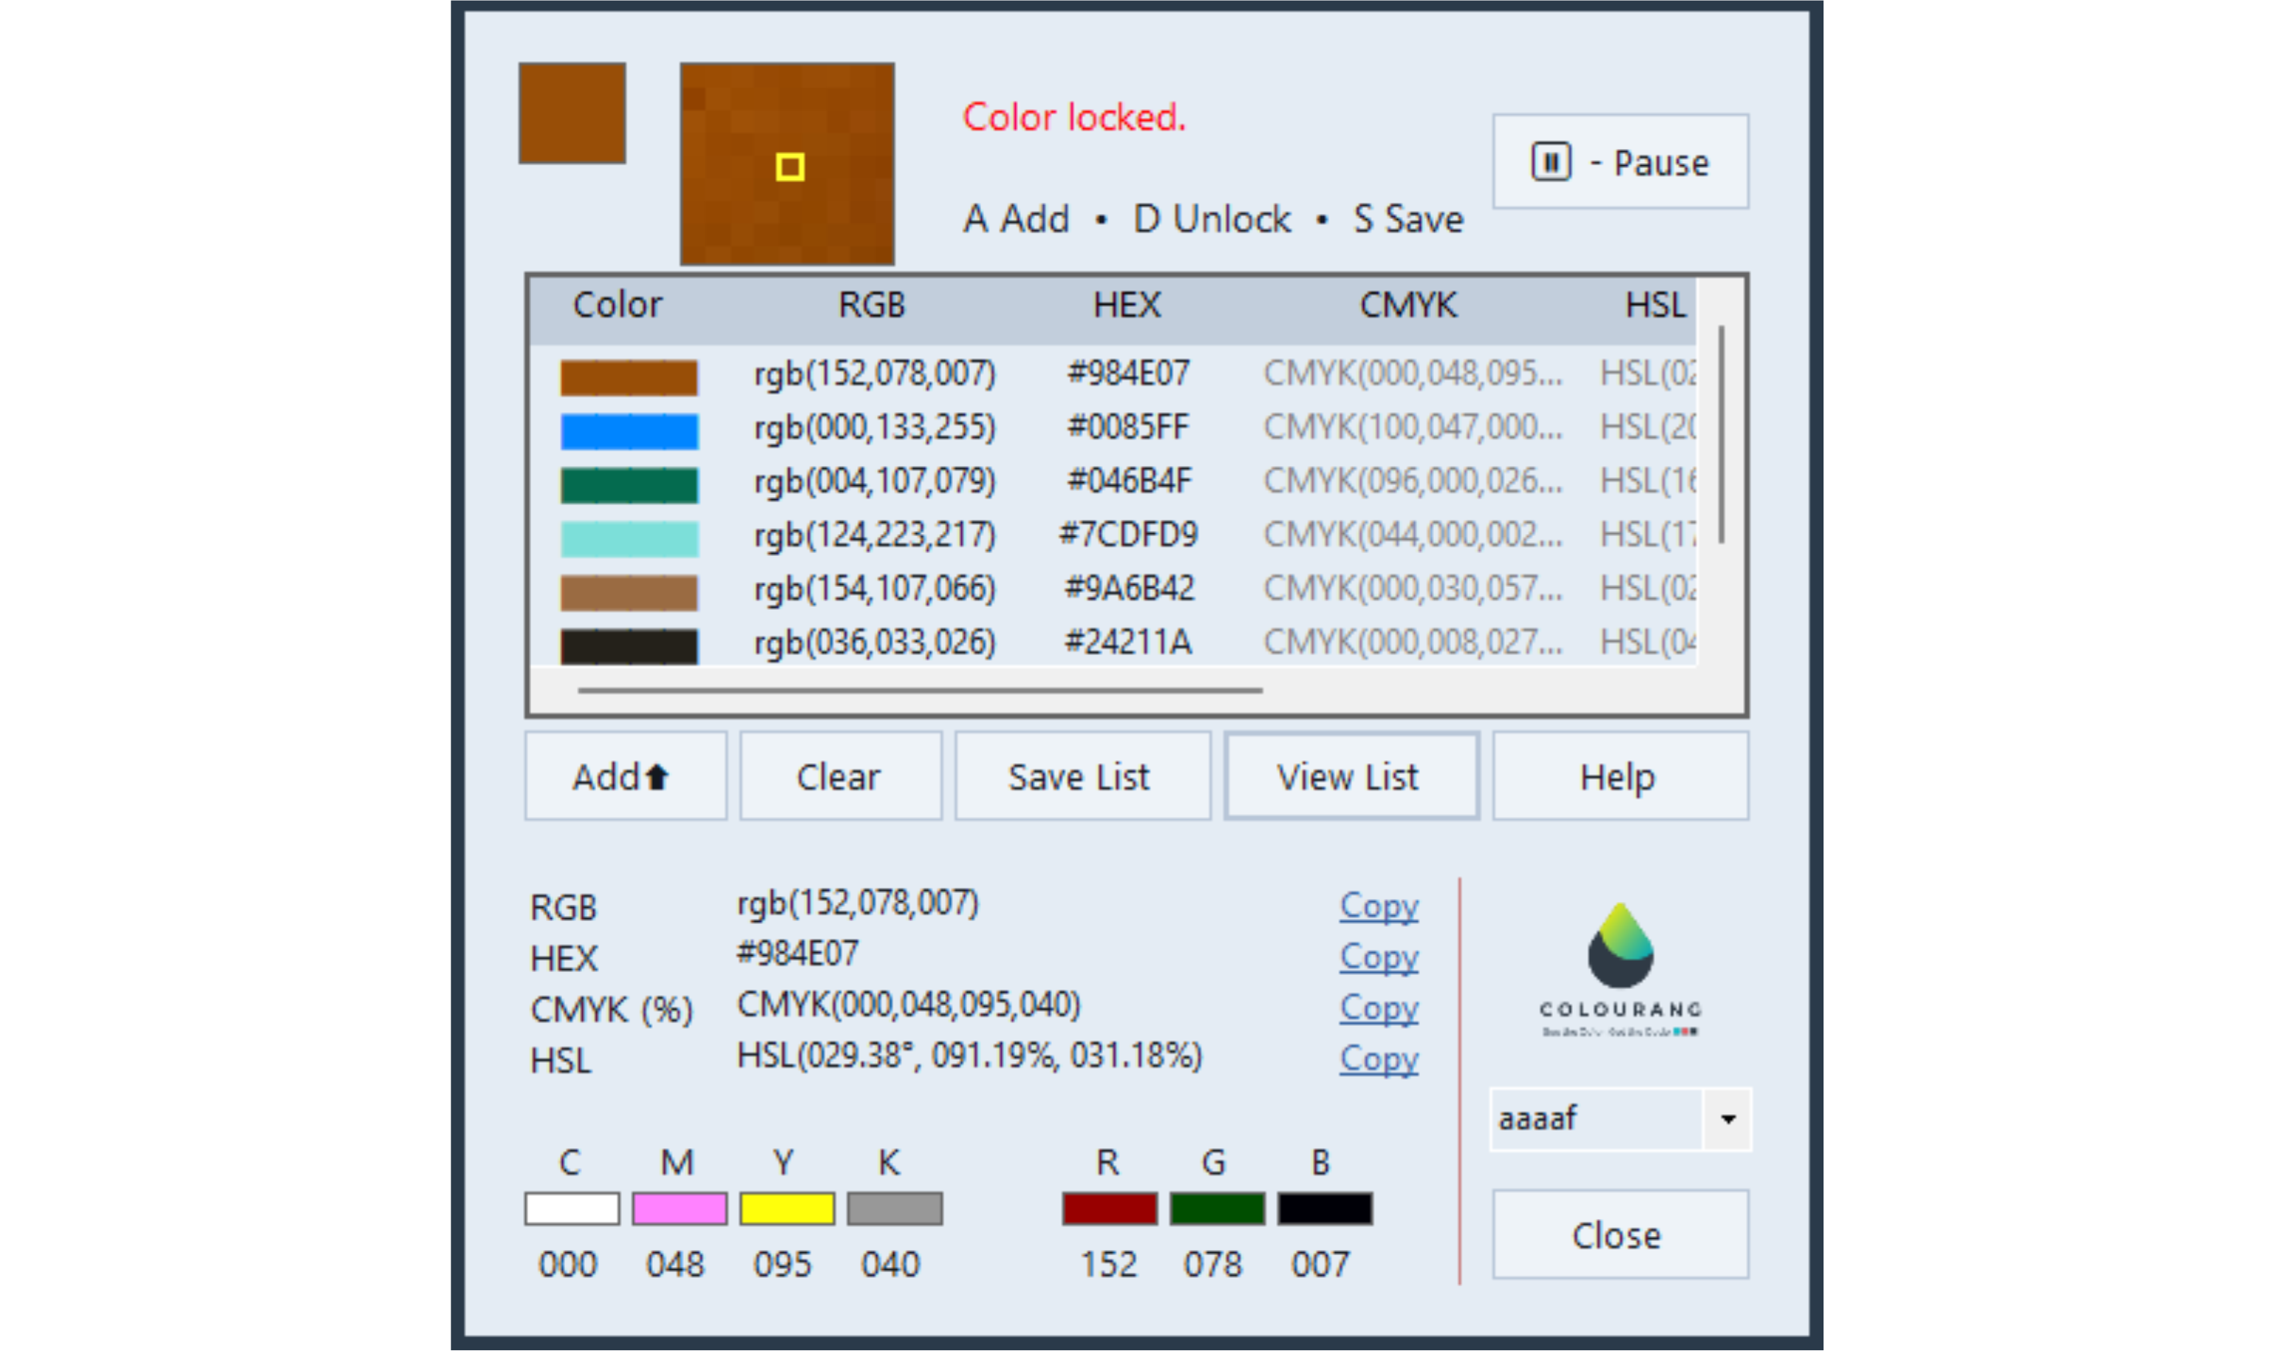Open the aaaaf dropdown arrow
Image resolution: width=2275 pixels, height=1351 pixels.
(1727, 1118)
